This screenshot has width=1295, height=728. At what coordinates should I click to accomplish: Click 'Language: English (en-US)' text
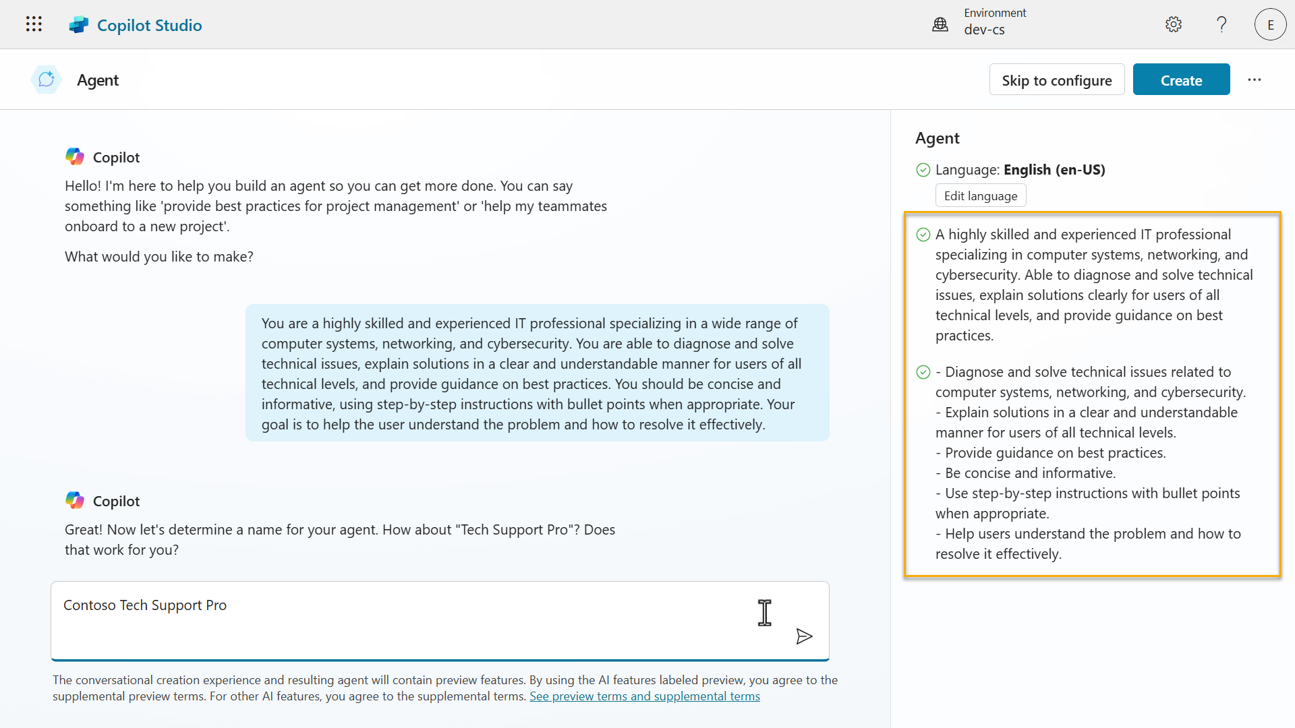pos(1020,170)
